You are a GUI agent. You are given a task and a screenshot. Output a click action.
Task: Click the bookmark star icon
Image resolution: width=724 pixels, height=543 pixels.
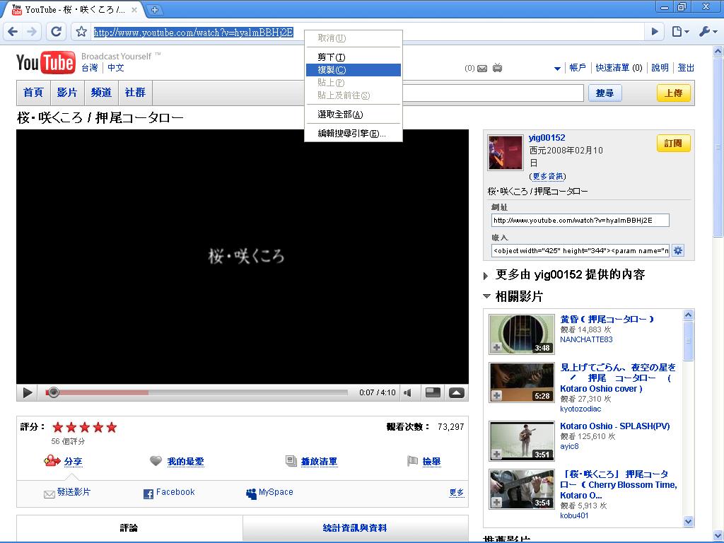(81, 31)
